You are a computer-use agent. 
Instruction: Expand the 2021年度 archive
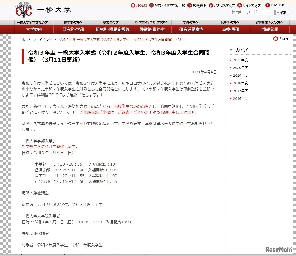[x=240, y=60]
